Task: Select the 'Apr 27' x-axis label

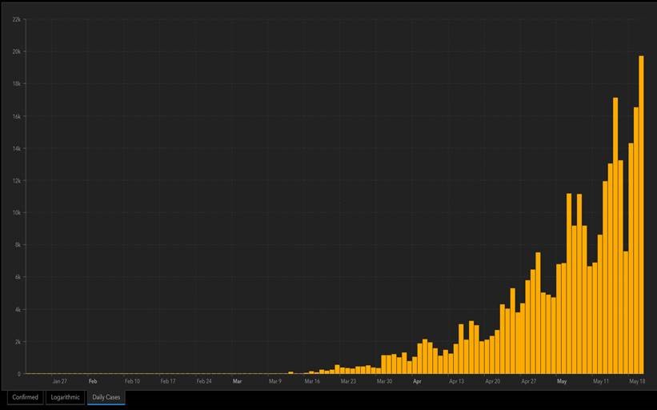Action: pyautogui.click(x=528, y=382)
